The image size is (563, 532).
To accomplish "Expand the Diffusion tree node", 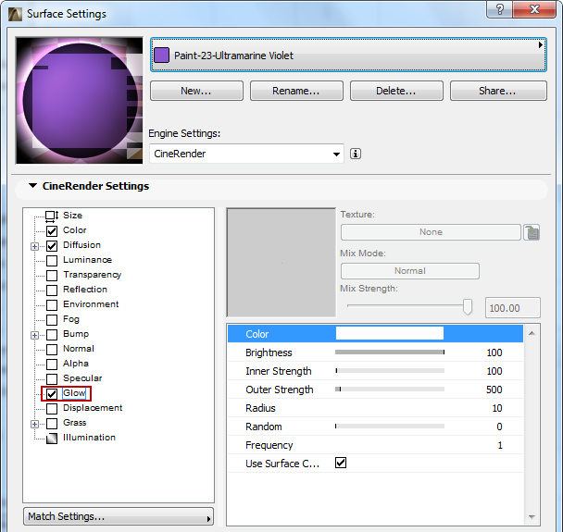I will coord(34,246).
